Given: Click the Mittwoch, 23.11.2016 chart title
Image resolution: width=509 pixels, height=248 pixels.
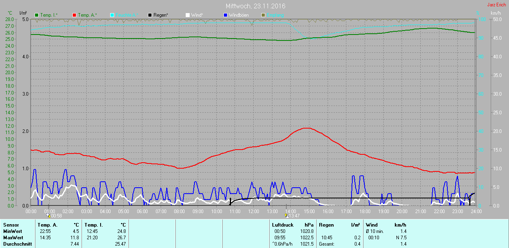Looking at the screenshot, I should [x=255, y=6].
